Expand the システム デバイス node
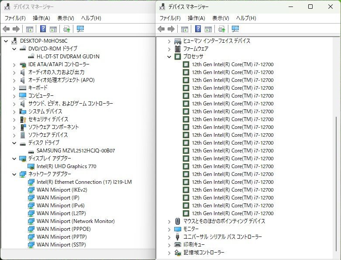The image size is (341, 260). click(14, 111)
